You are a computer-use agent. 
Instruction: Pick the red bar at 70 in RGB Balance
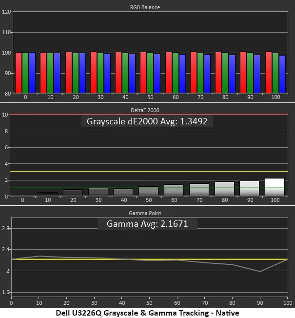click(x=194, y=72)
